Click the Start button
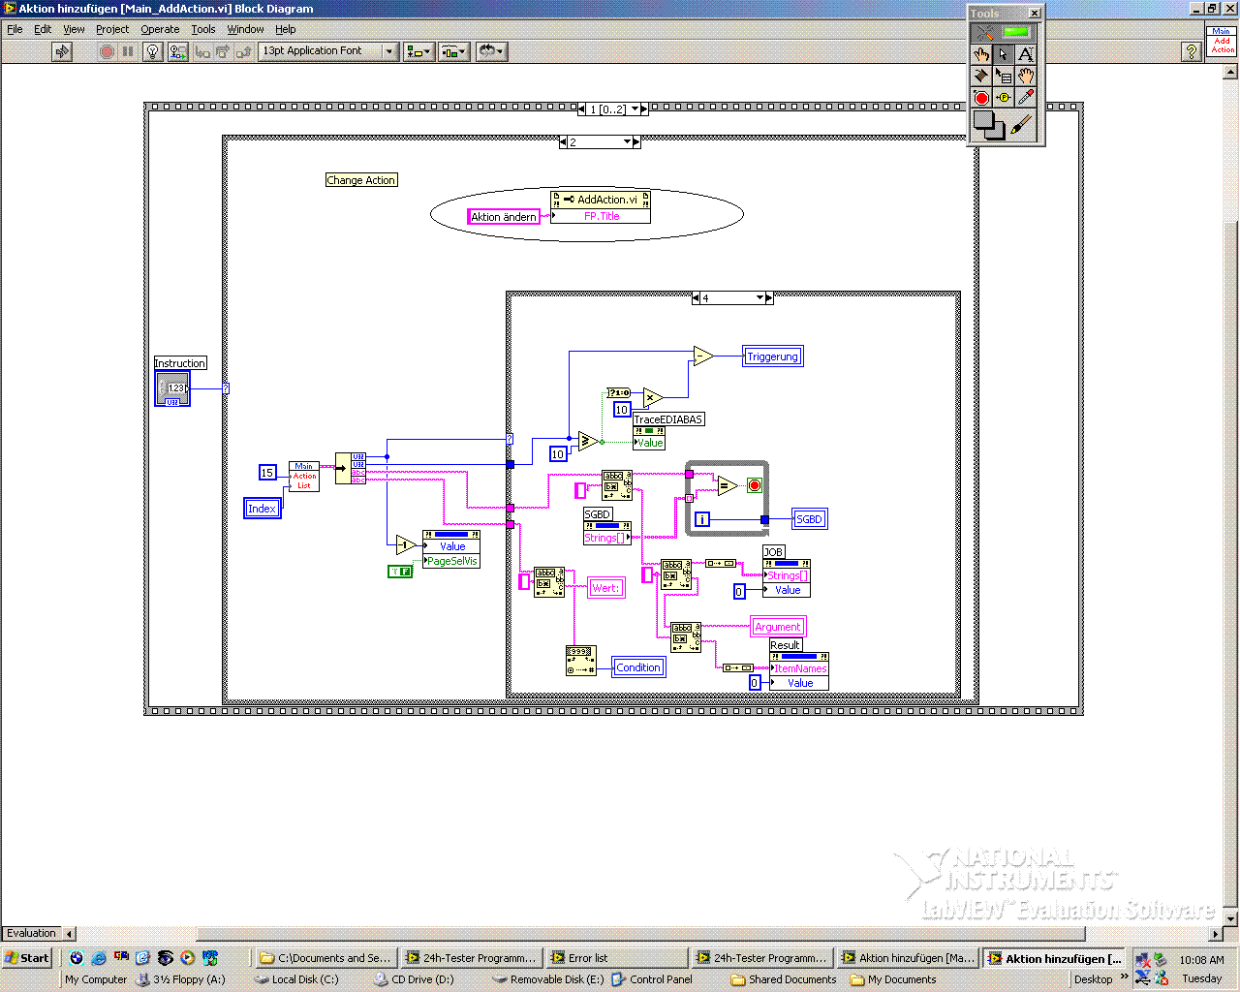Image resolution: width=1240 pixels, height=992 pixels. [27, 958]
